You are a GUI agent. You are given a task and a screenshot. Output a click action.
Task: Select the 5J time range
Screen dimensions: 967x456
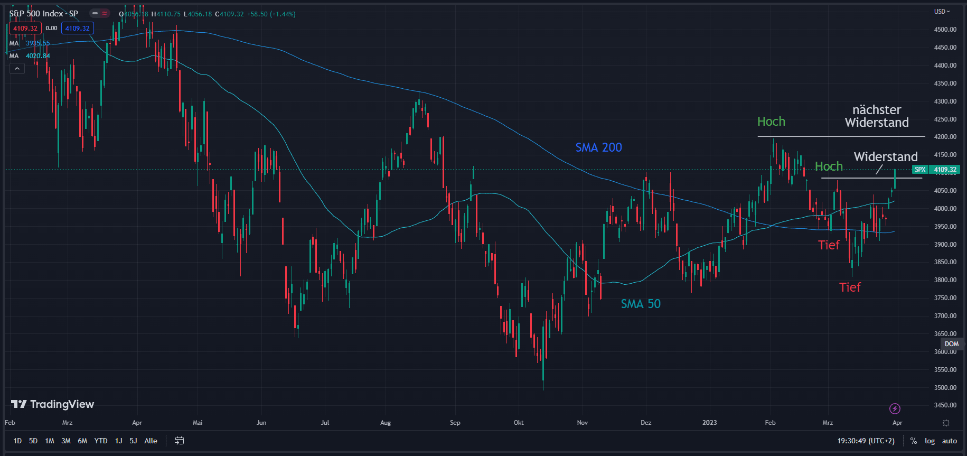click(x=133, y=441)
